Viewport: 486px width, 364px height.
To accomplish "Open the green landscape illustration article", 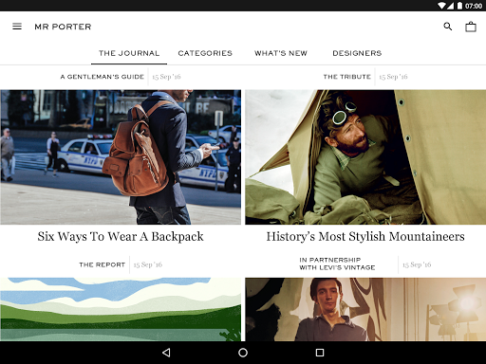I will [x=121, y=309].
